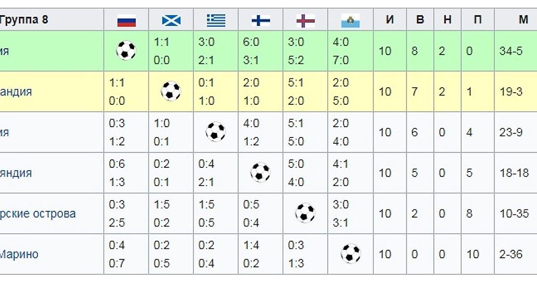This screenshot has height=282, width=537.
Task: Open the 'рские острова' team link
Action: pos(38,214)
